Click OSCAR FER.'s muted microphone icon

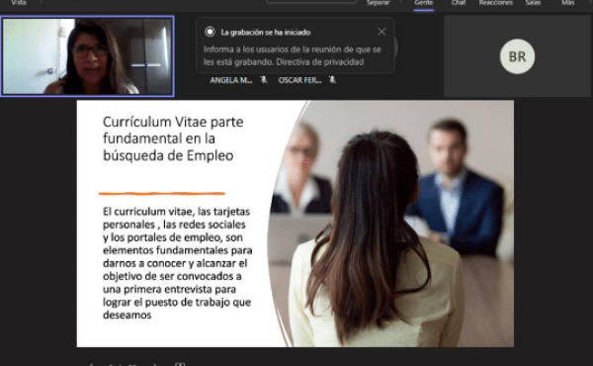coord(332,80)
